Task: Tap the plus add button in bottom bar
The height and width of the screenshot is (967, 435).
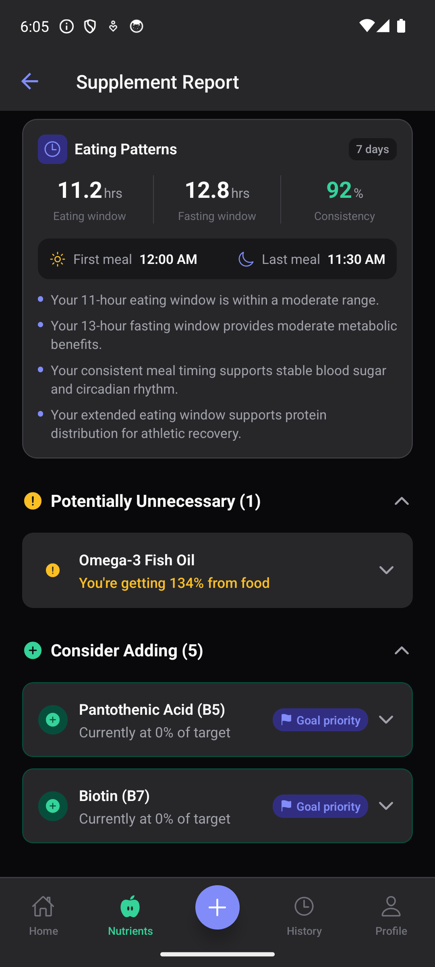Action: pyautogui.click(x=217, y=907)
